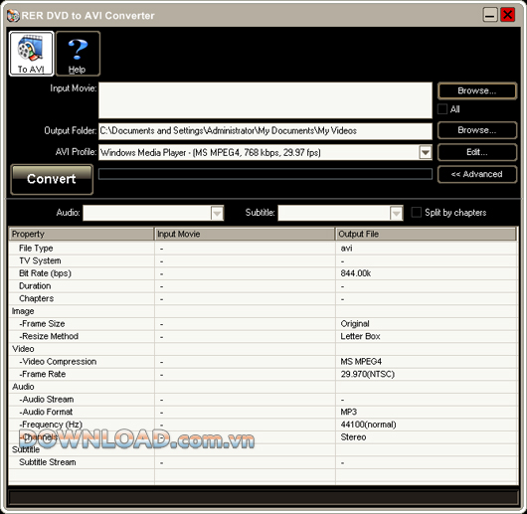Viewport: 527px width, 514px height.
Task: Select the TV System row
Action: [263, 261]
